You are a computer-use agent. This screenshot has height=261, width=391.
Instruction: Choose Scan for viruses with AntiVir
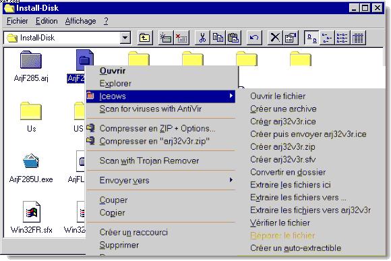[x=160, y=109]
